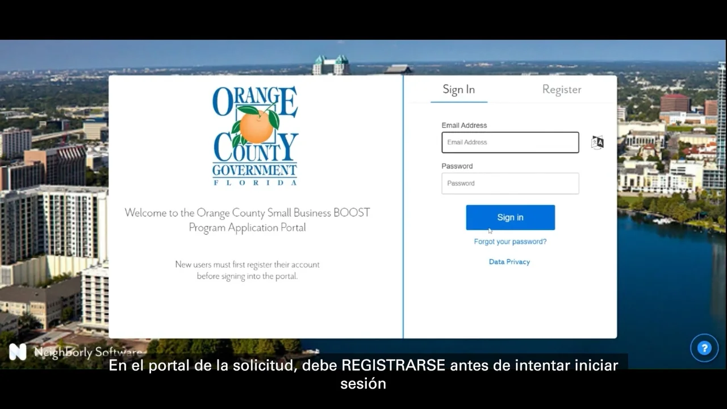Open the Forgot your password link
The width and height of the screenshot is (727, 409).
click(510, 241)
